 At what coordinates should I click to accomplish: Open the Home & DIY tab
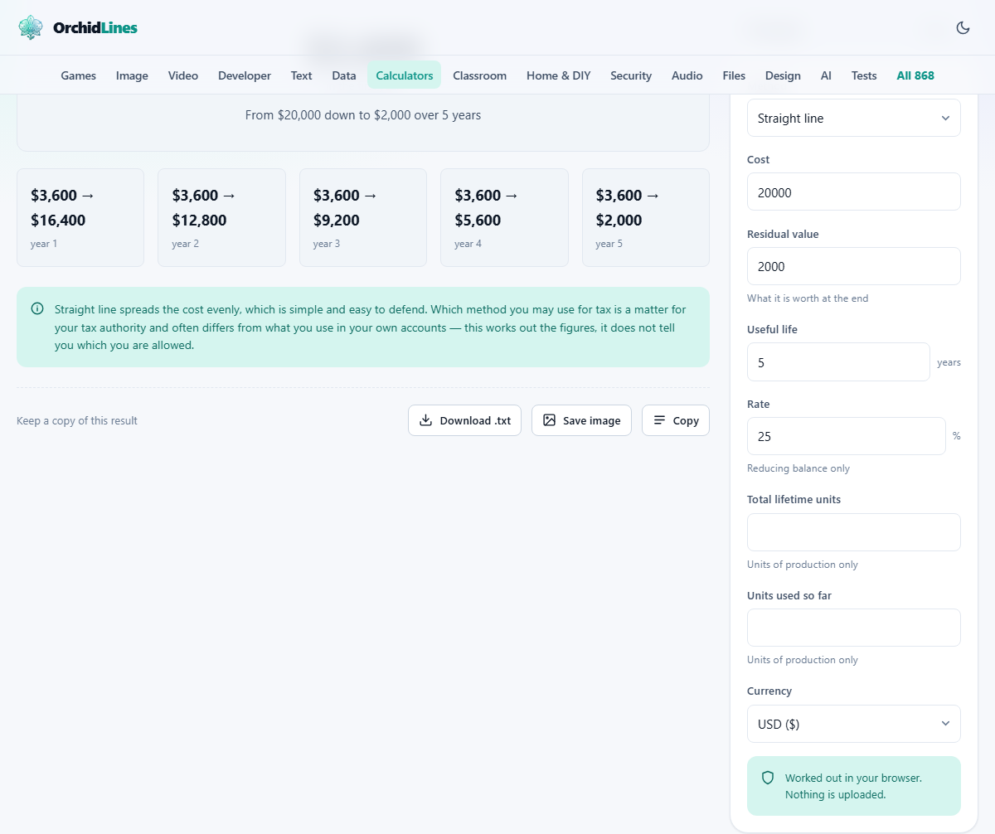(x=559, y=75)
